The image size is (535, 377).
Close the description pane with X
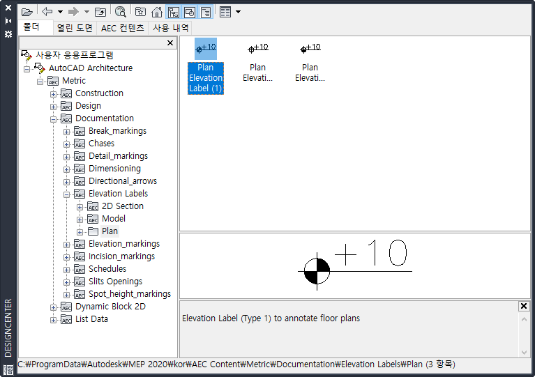tap(524, 306)
